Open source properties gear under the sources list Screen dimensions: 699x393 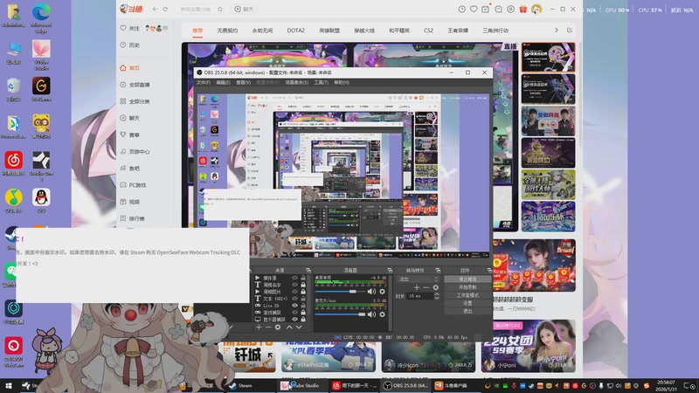pyautogui.click(x=278, y=327)
